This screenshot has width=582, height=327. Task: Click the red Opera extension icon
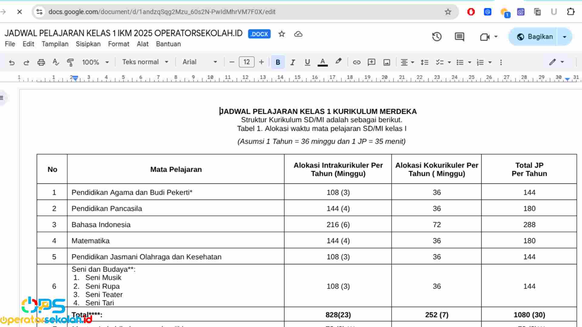pos(471,12)
